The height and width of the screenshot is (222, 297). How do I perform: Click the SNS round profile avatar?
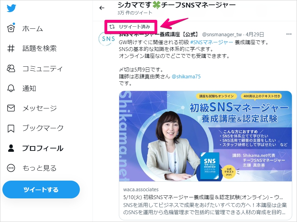click(107, 39)
